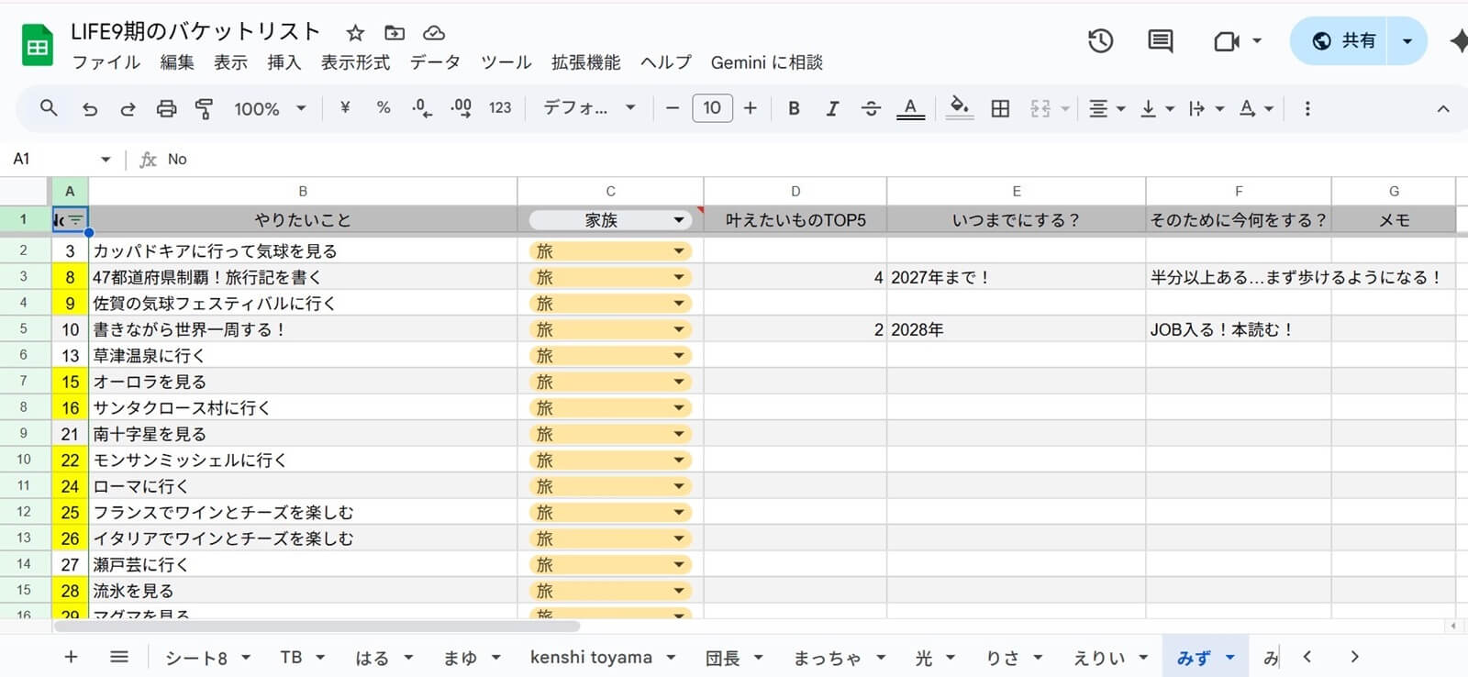Open the fill color paint bucket
1468x677 pixels.
(x=959, y=108)
